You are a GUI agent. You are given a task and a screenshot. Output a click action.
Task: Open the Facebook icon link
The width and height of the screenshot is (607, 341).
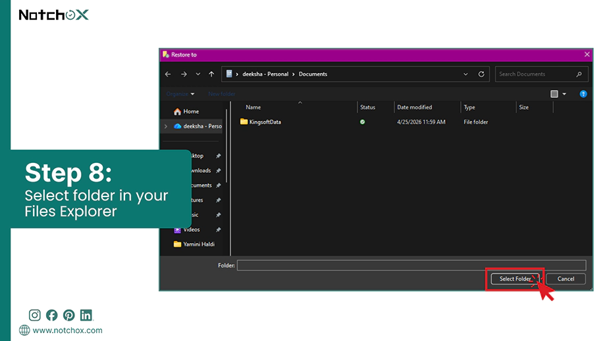point(51,315)
